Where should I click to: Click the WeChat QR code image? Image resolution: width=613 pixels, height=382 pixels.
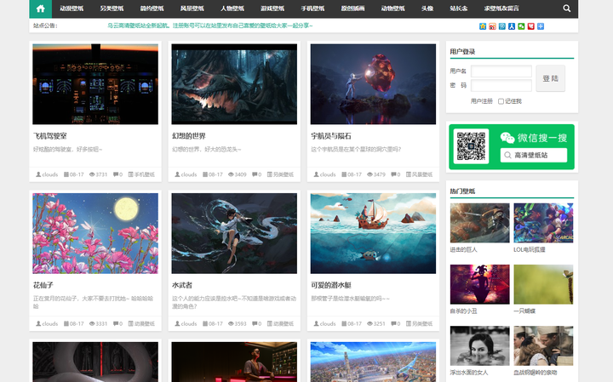471,146
